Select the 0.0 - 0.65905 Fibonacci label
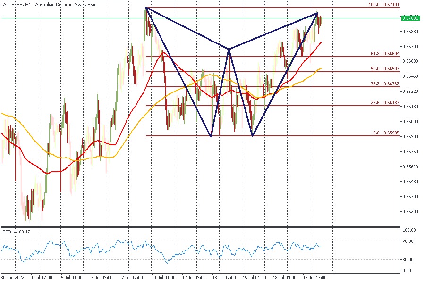The width and height of the screenshot is (425, 283). click(386, 133)
